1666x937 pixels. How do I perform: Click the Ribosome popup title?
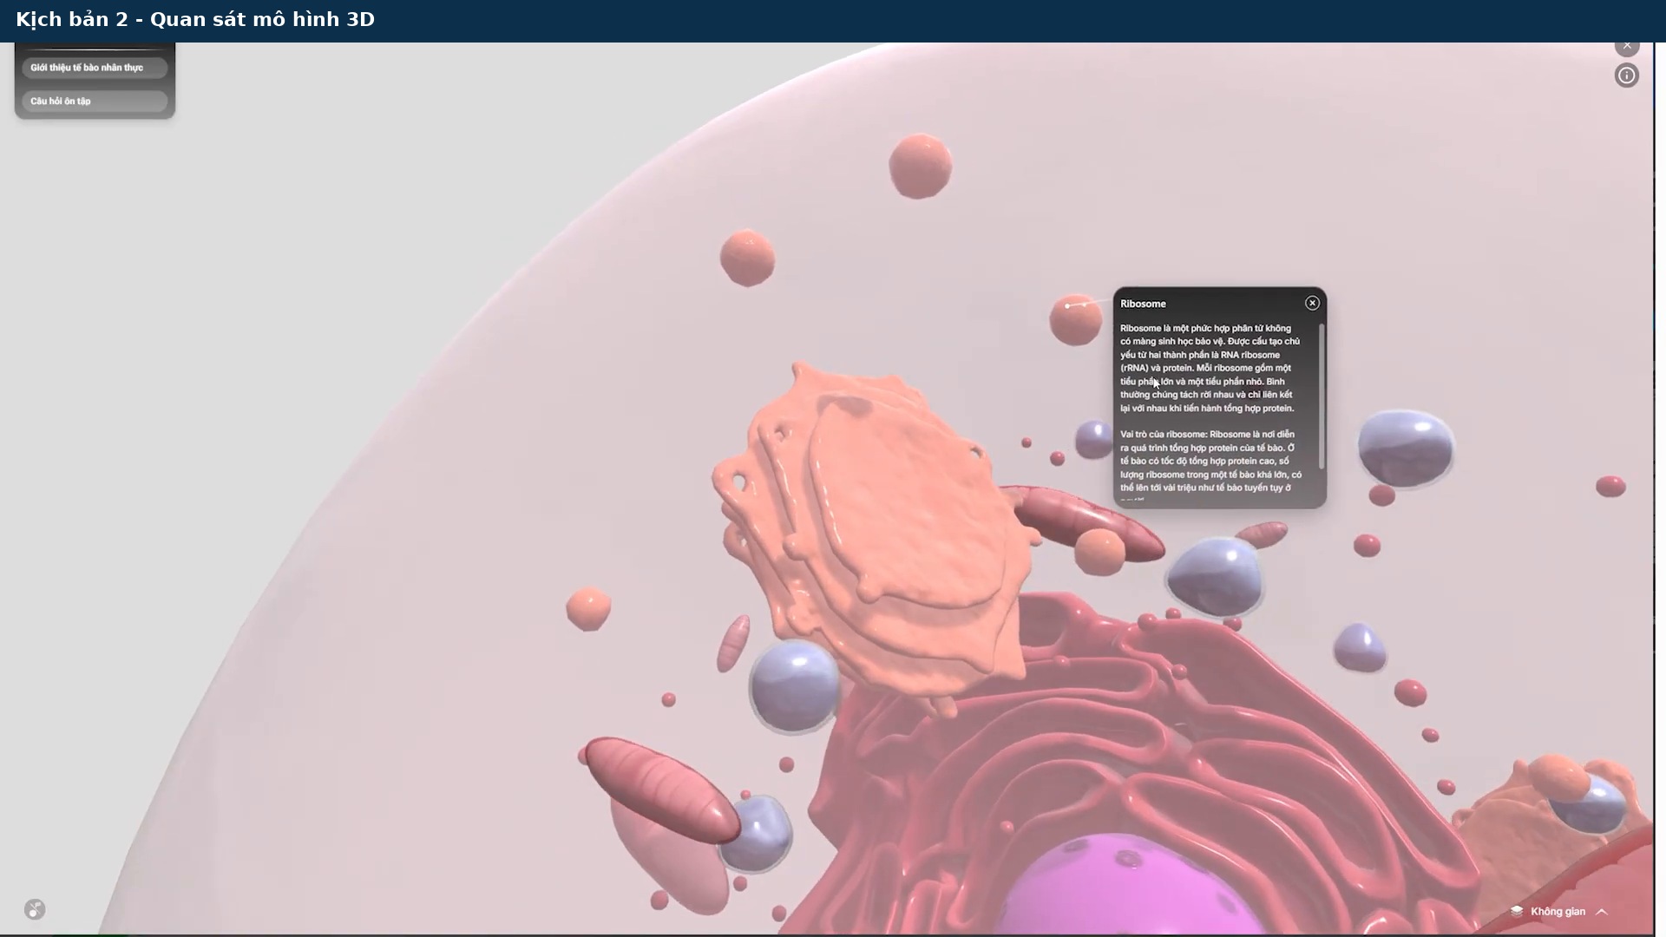tap(1143, 304)
